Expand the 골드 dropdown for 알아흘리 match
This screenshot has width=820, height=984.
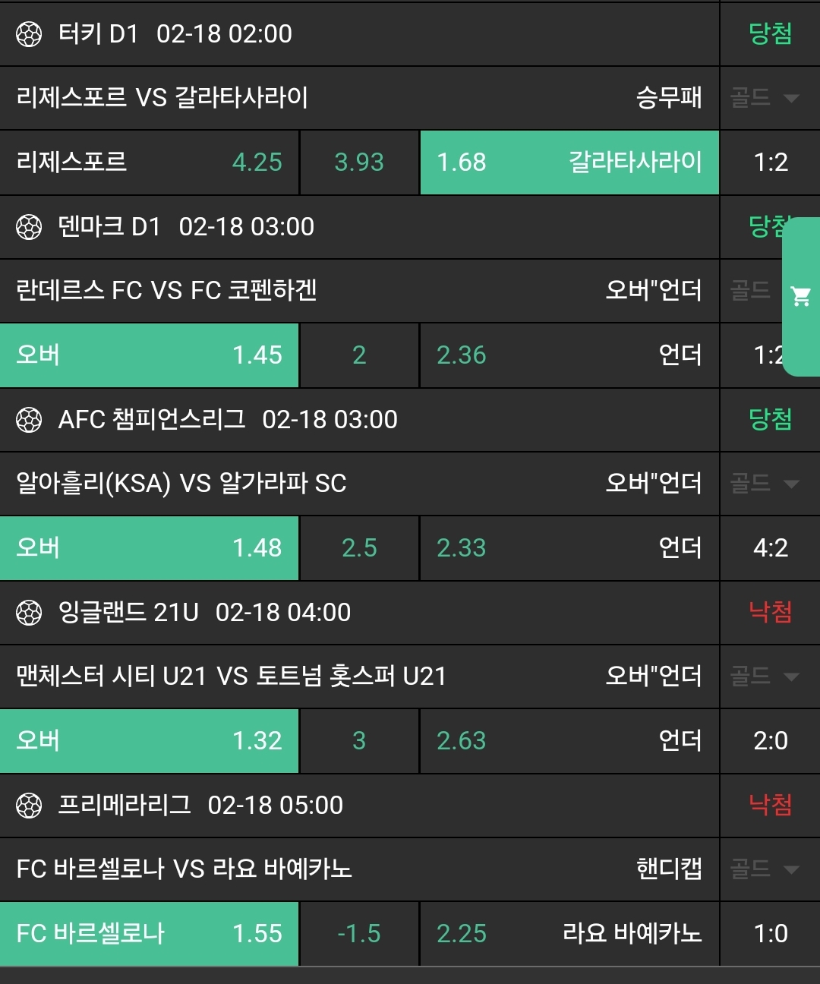click(765, 484)
